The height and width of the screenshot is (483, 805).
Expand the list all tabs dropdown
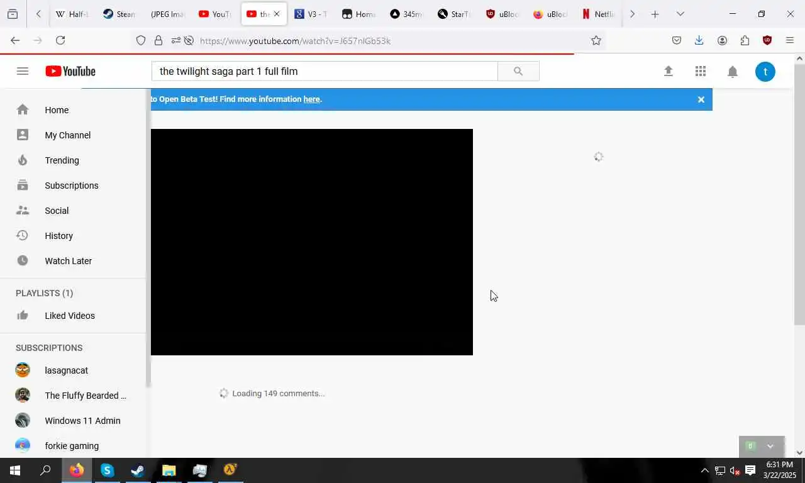point(680,14)
